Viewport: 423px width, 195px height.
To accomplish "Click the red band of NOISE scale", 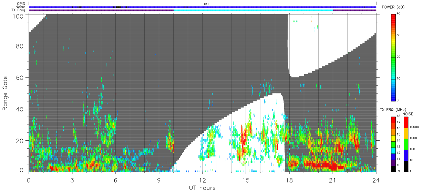I will (406, 122).
